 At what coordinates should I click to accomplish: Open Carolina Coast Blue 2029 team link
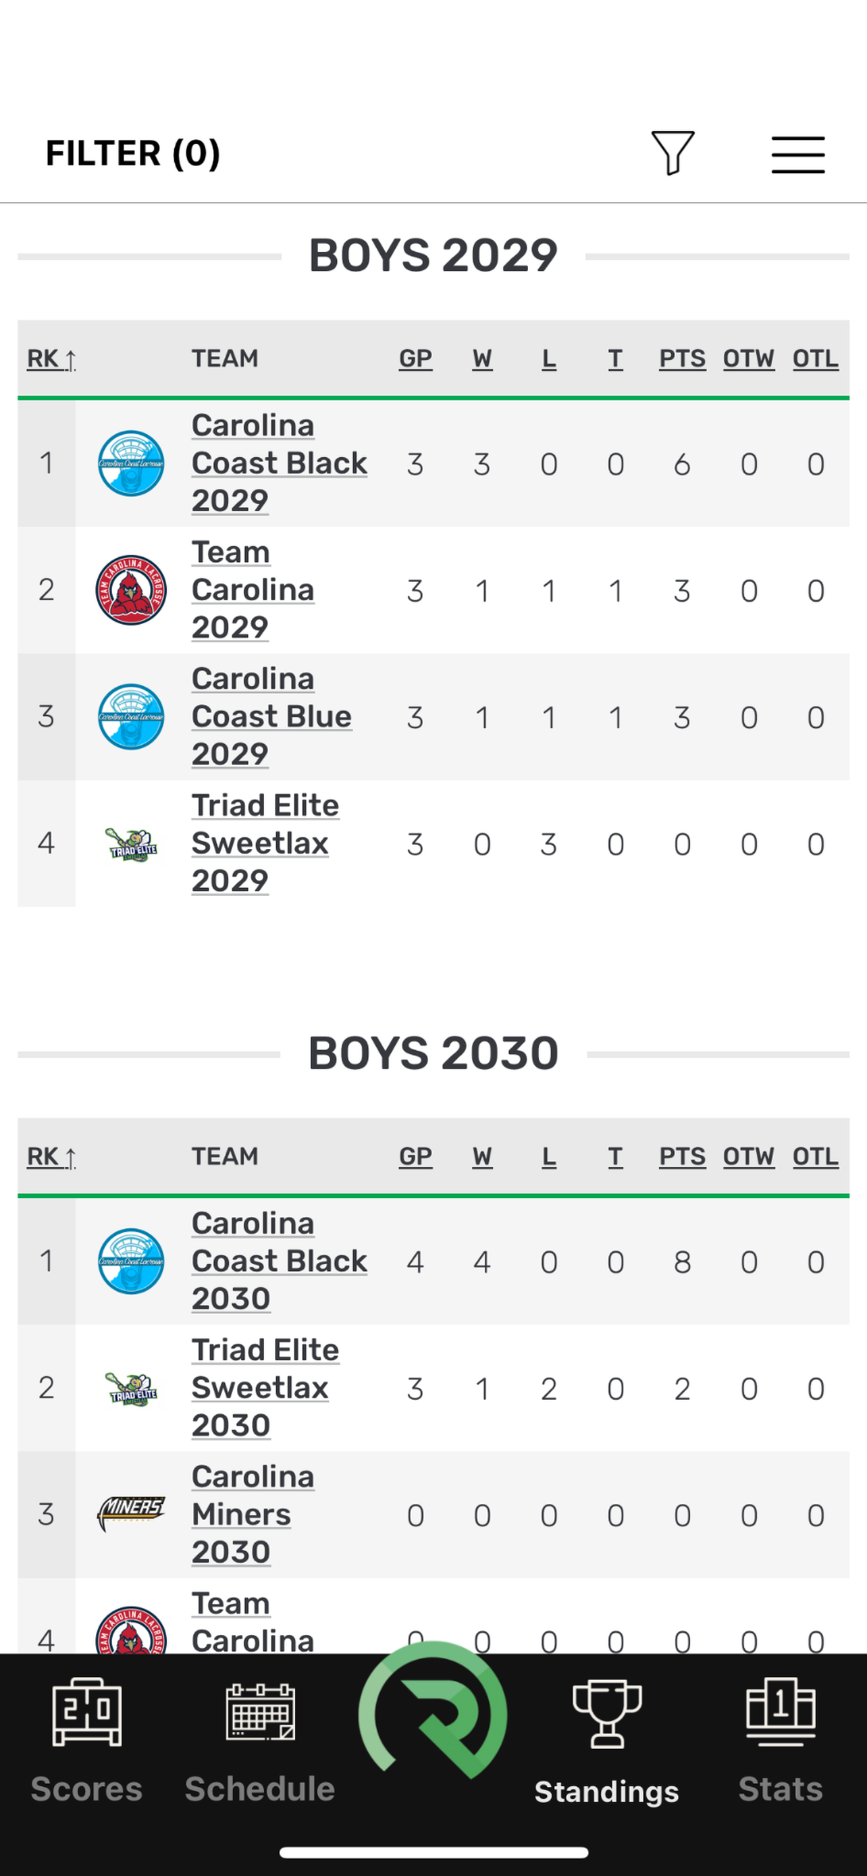[271, 716]
